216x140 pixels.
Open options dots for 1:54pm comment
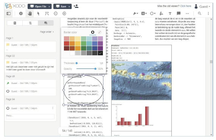click(x=53, y=108)
